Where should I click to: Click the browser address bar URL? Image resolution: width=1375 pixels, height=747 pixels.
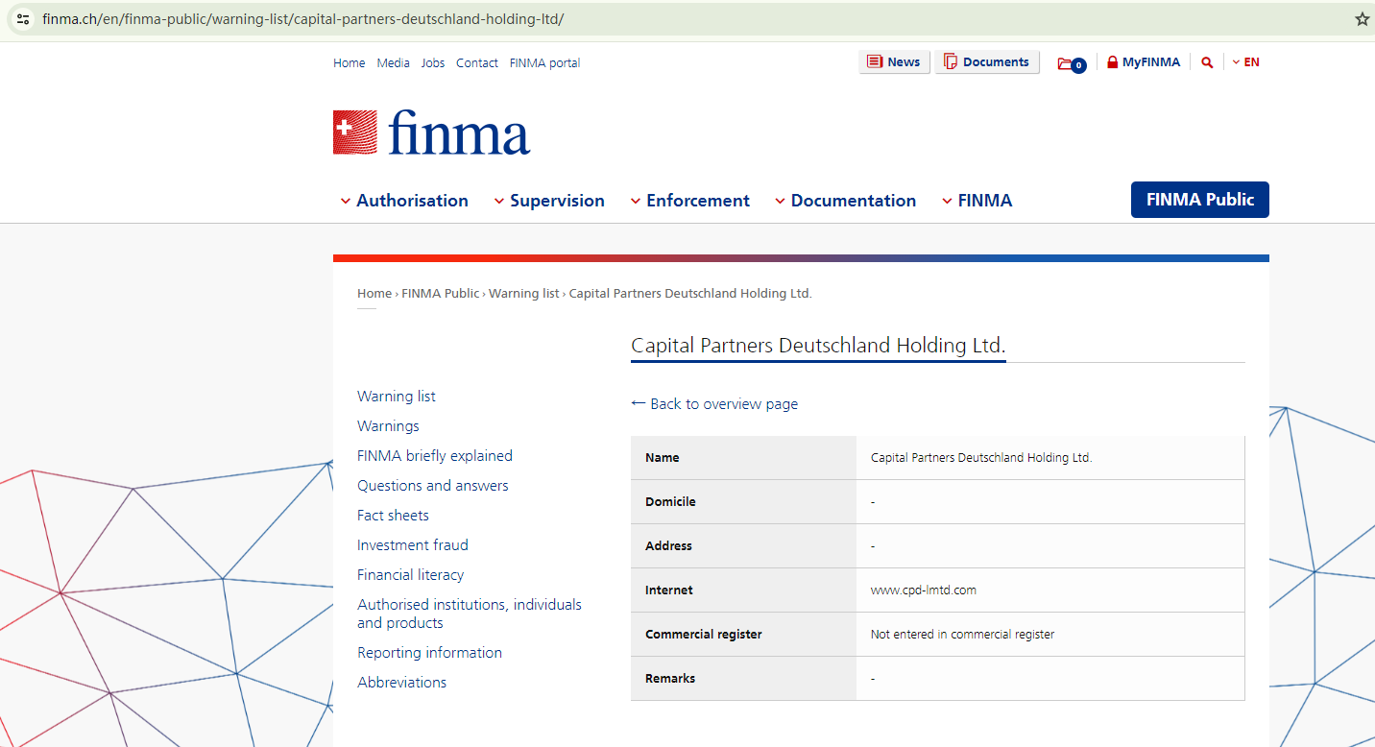click(x=302, y=19)
